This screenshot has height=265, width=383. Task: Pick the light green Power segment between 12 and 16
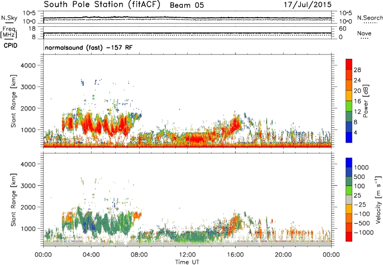pyautogui.click(x=349, y=106)
